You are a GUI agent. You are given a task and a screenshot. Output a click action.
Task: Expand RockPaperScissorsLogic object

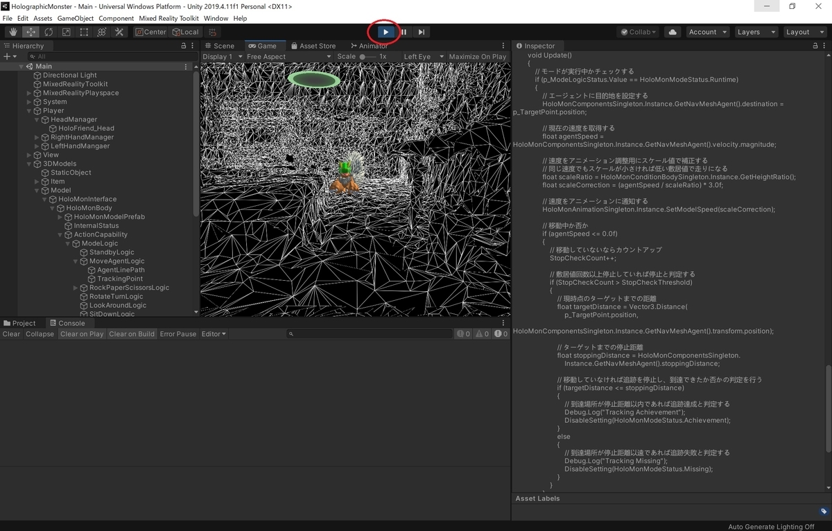click(x=75, y=288)
